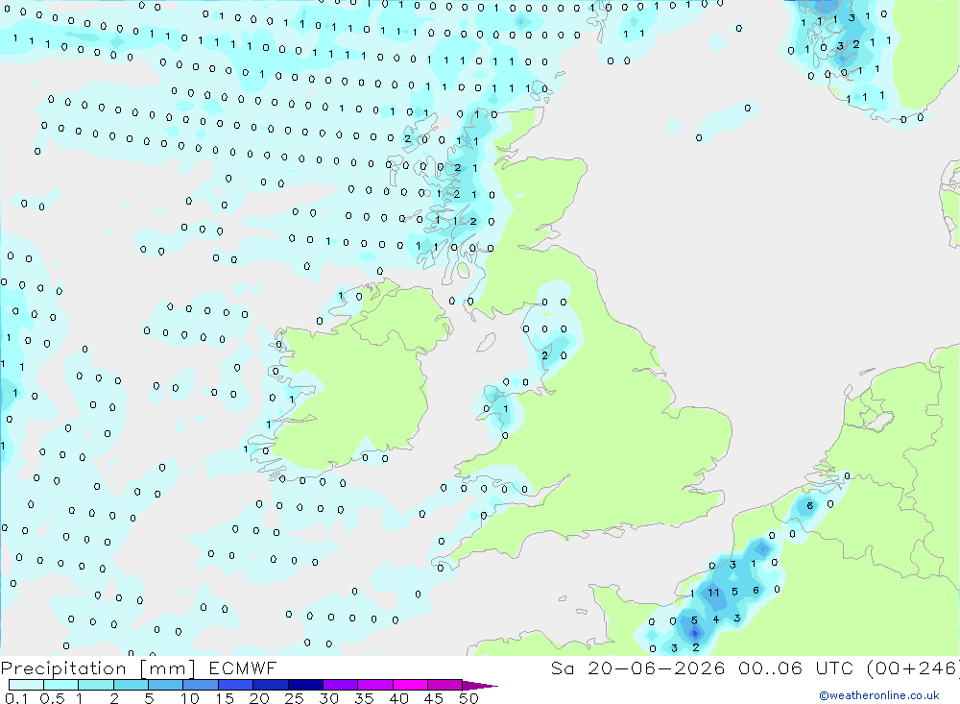Image resolution: width=960 pixels, height=704 pixels.
Task: Click the legend label '40'
Action: pyautogui.click(x=398, y=698)
